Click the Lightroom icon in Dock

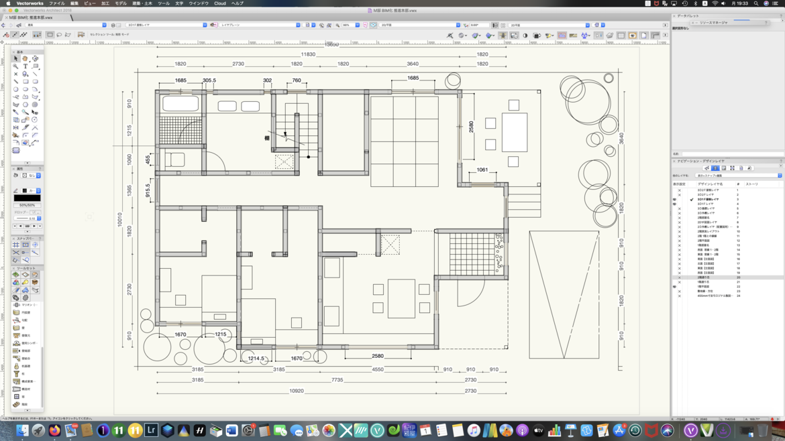tap(151, 430)
